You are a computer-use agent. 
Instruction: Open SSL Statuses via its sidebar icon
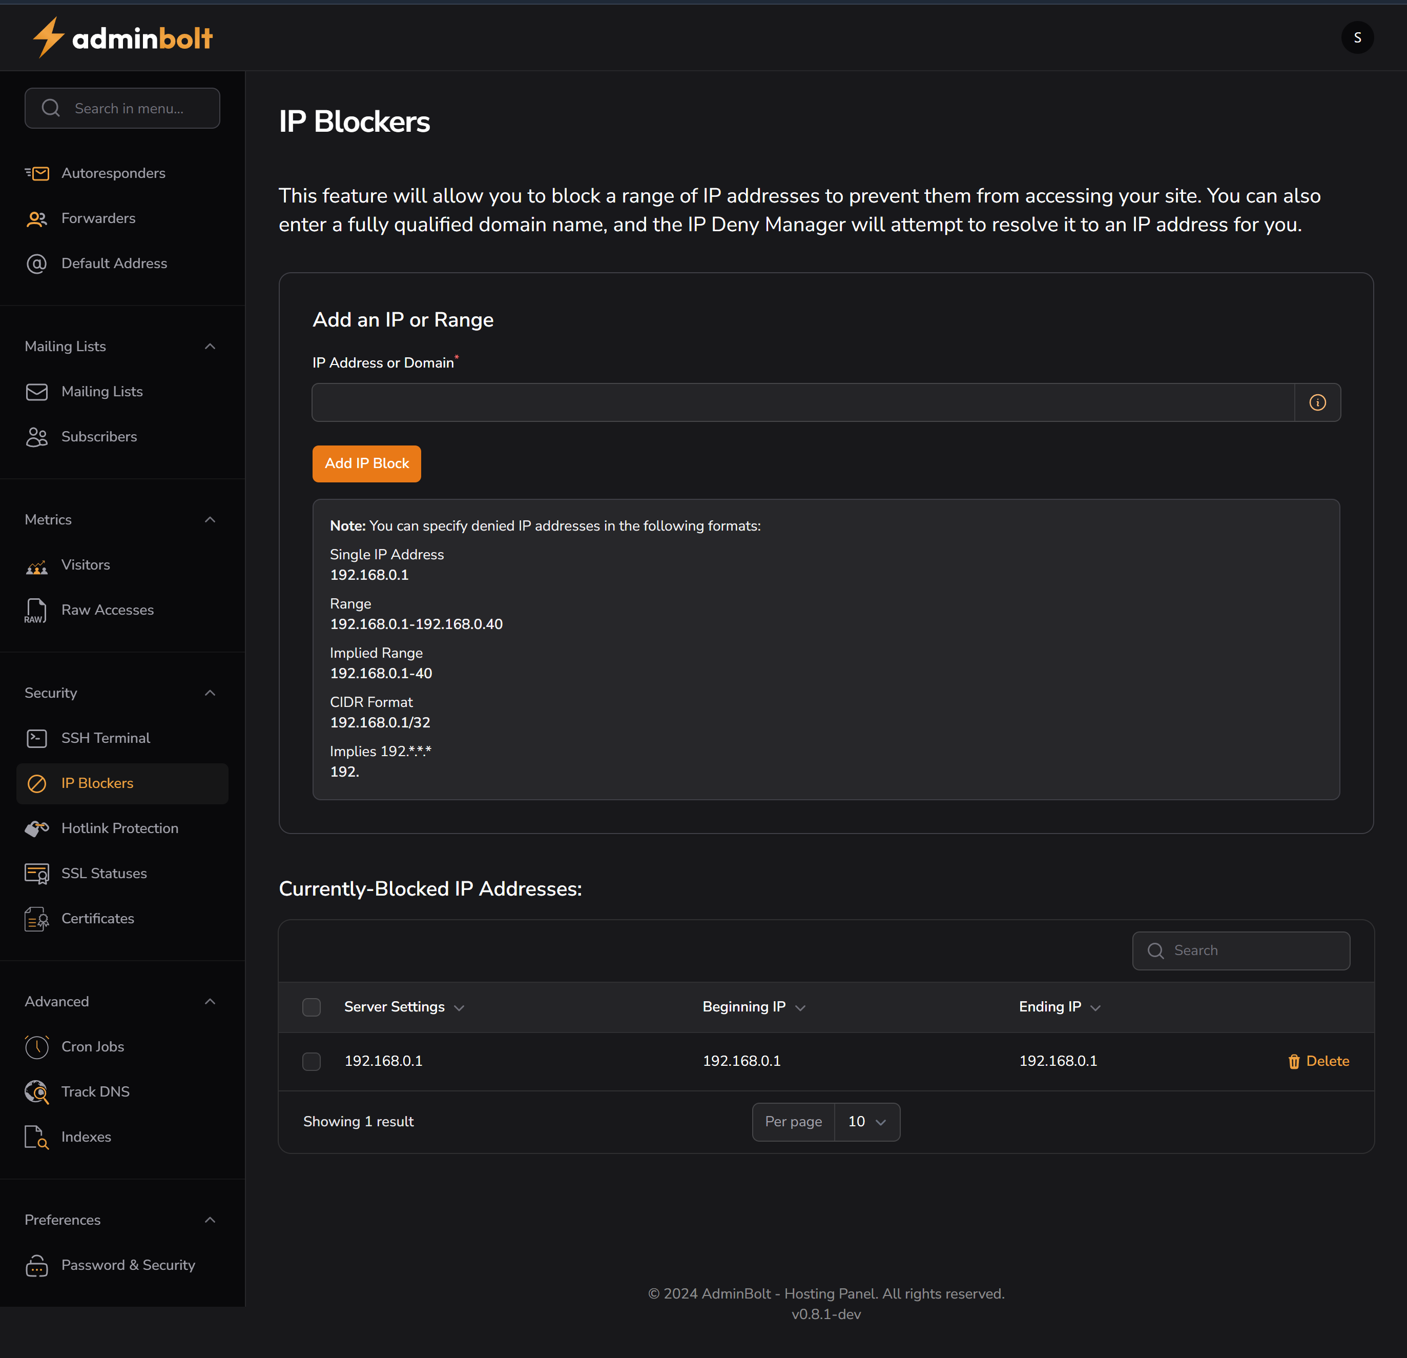(37, 873)
